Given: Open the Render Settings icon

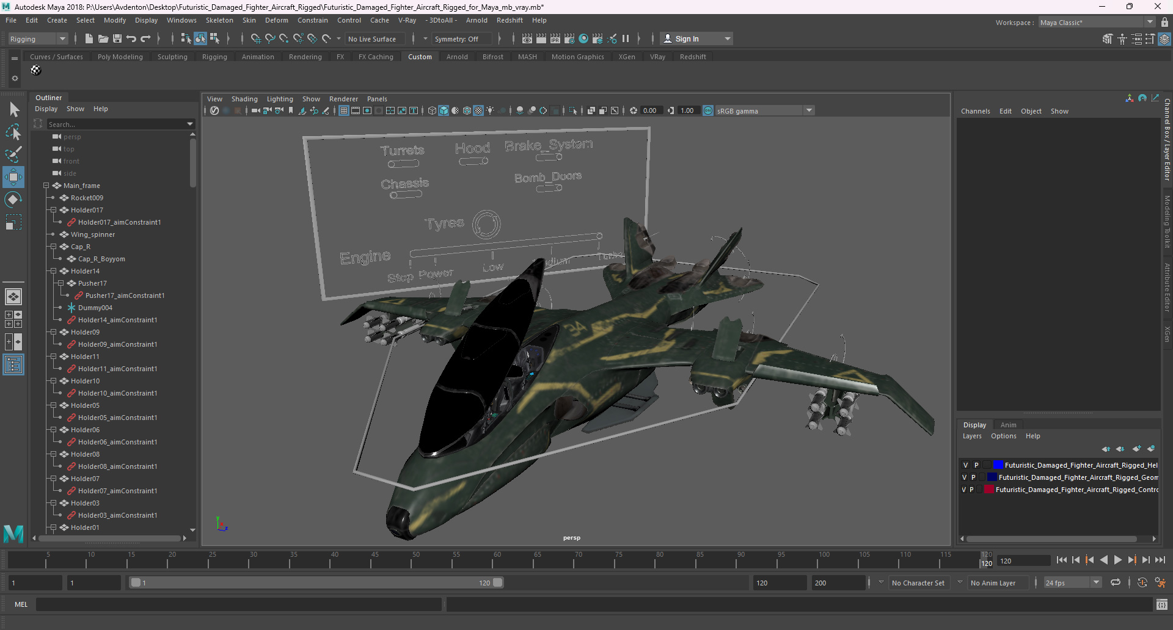Looking at the screenshot, I should point(569,38).
